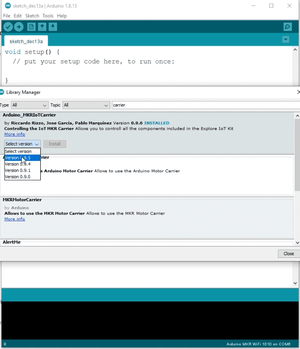
Task: Click the Library Manager X close icon
Action: point(298,92)
